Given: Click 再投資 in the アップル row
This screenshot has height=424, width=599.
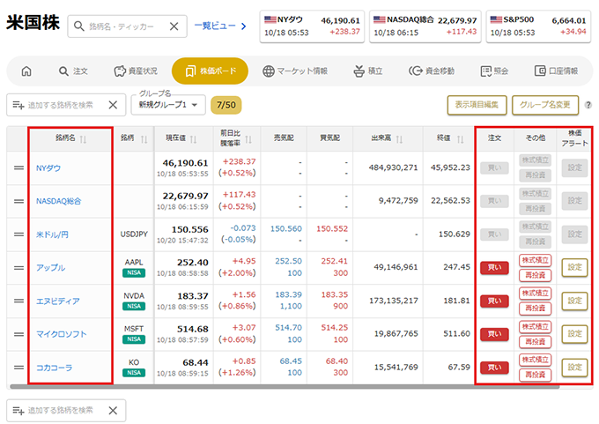Looking at the screenshot, I should 536,275.
